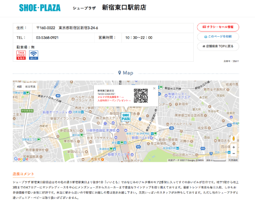Click the QR code in the map popup

[x=141, y=95]
